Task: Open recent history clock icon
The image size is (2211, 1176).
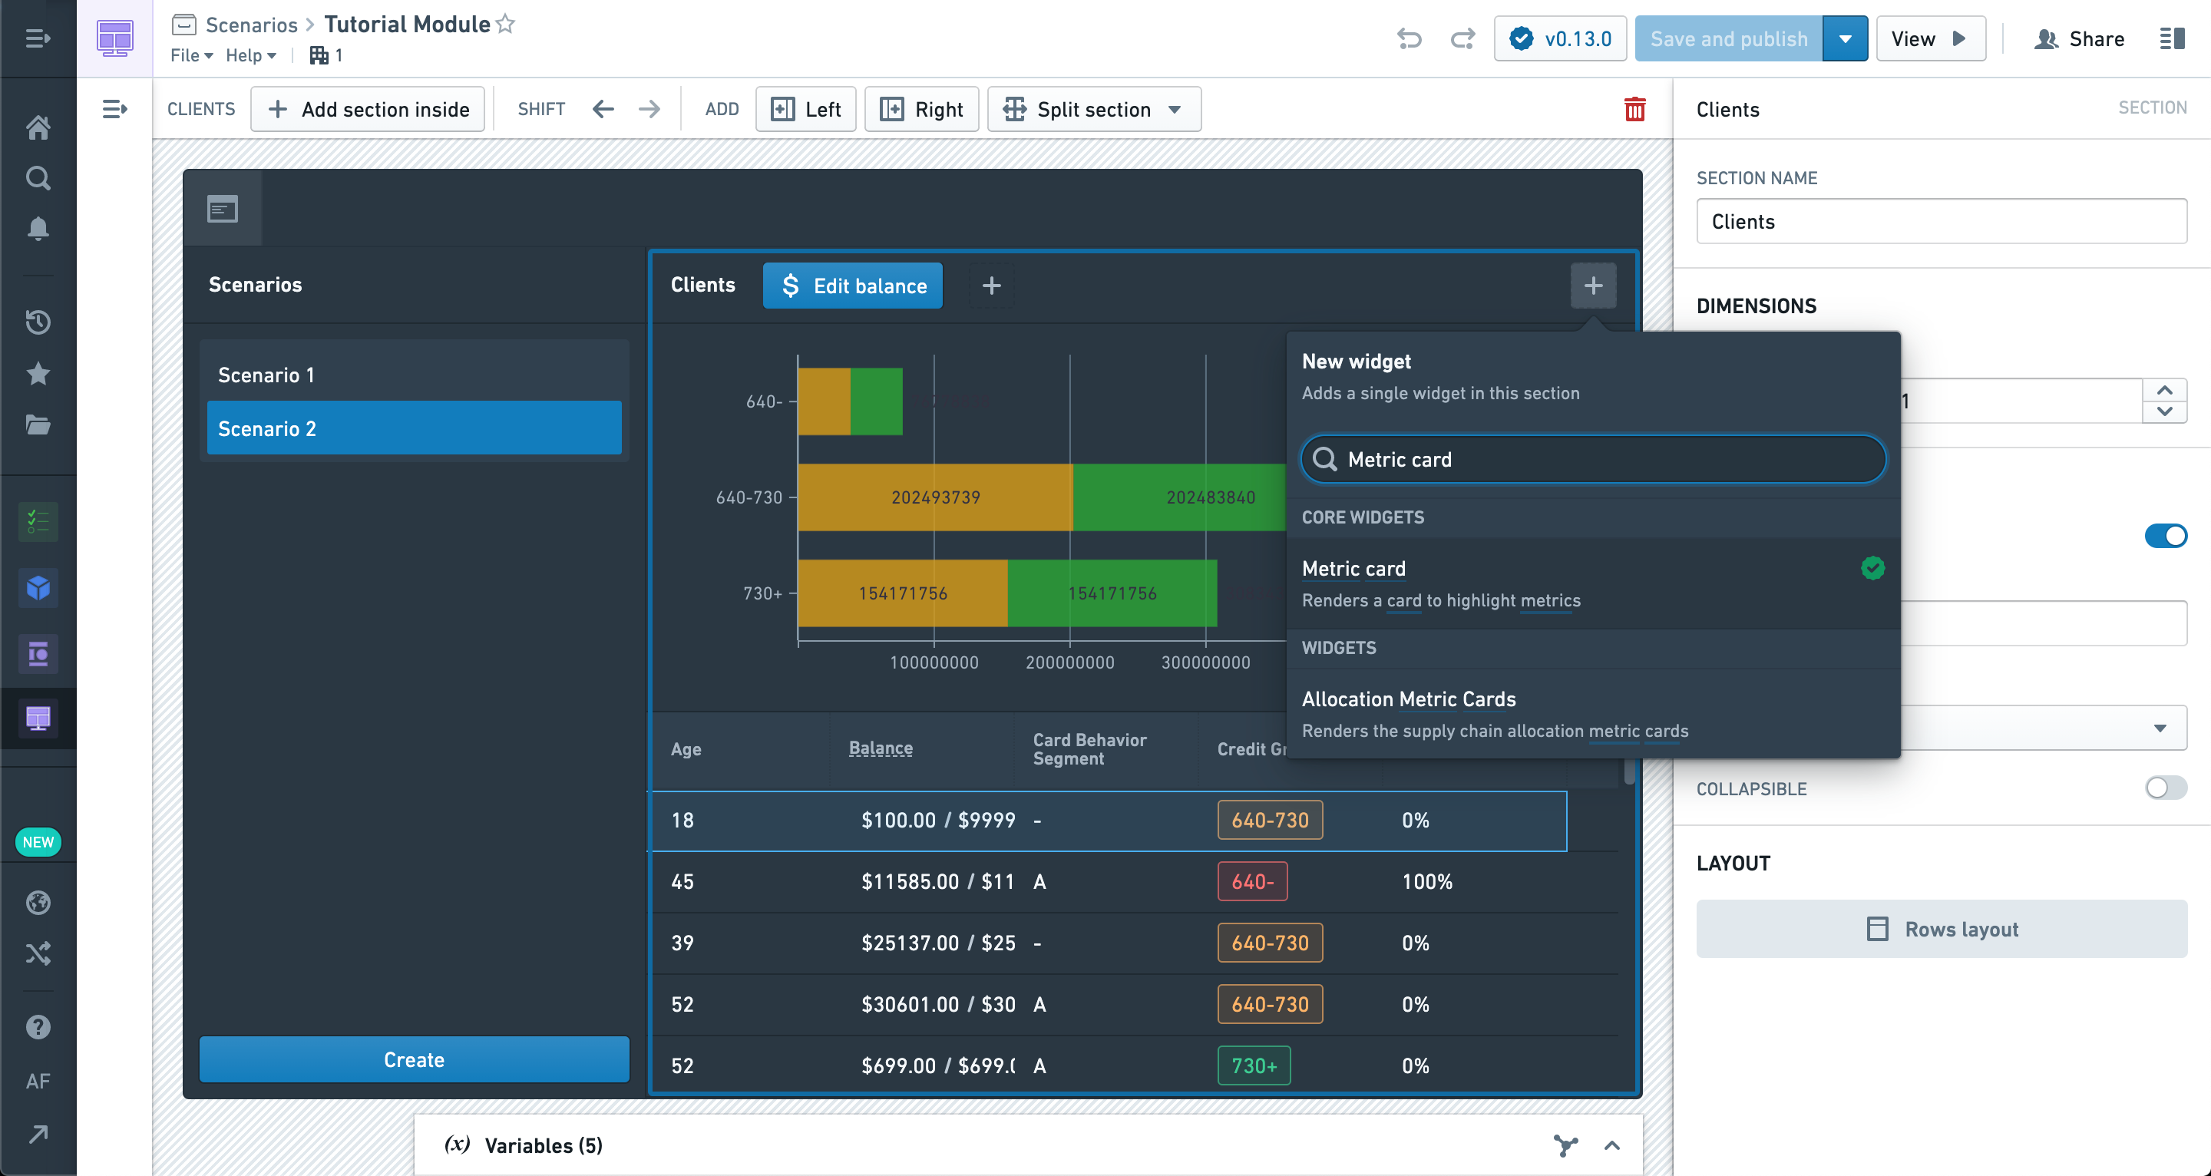Action: (x=38, y=322)
